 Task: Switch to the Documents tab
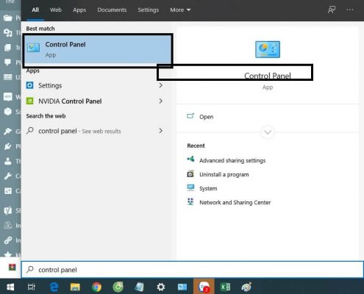pos(112,10)
